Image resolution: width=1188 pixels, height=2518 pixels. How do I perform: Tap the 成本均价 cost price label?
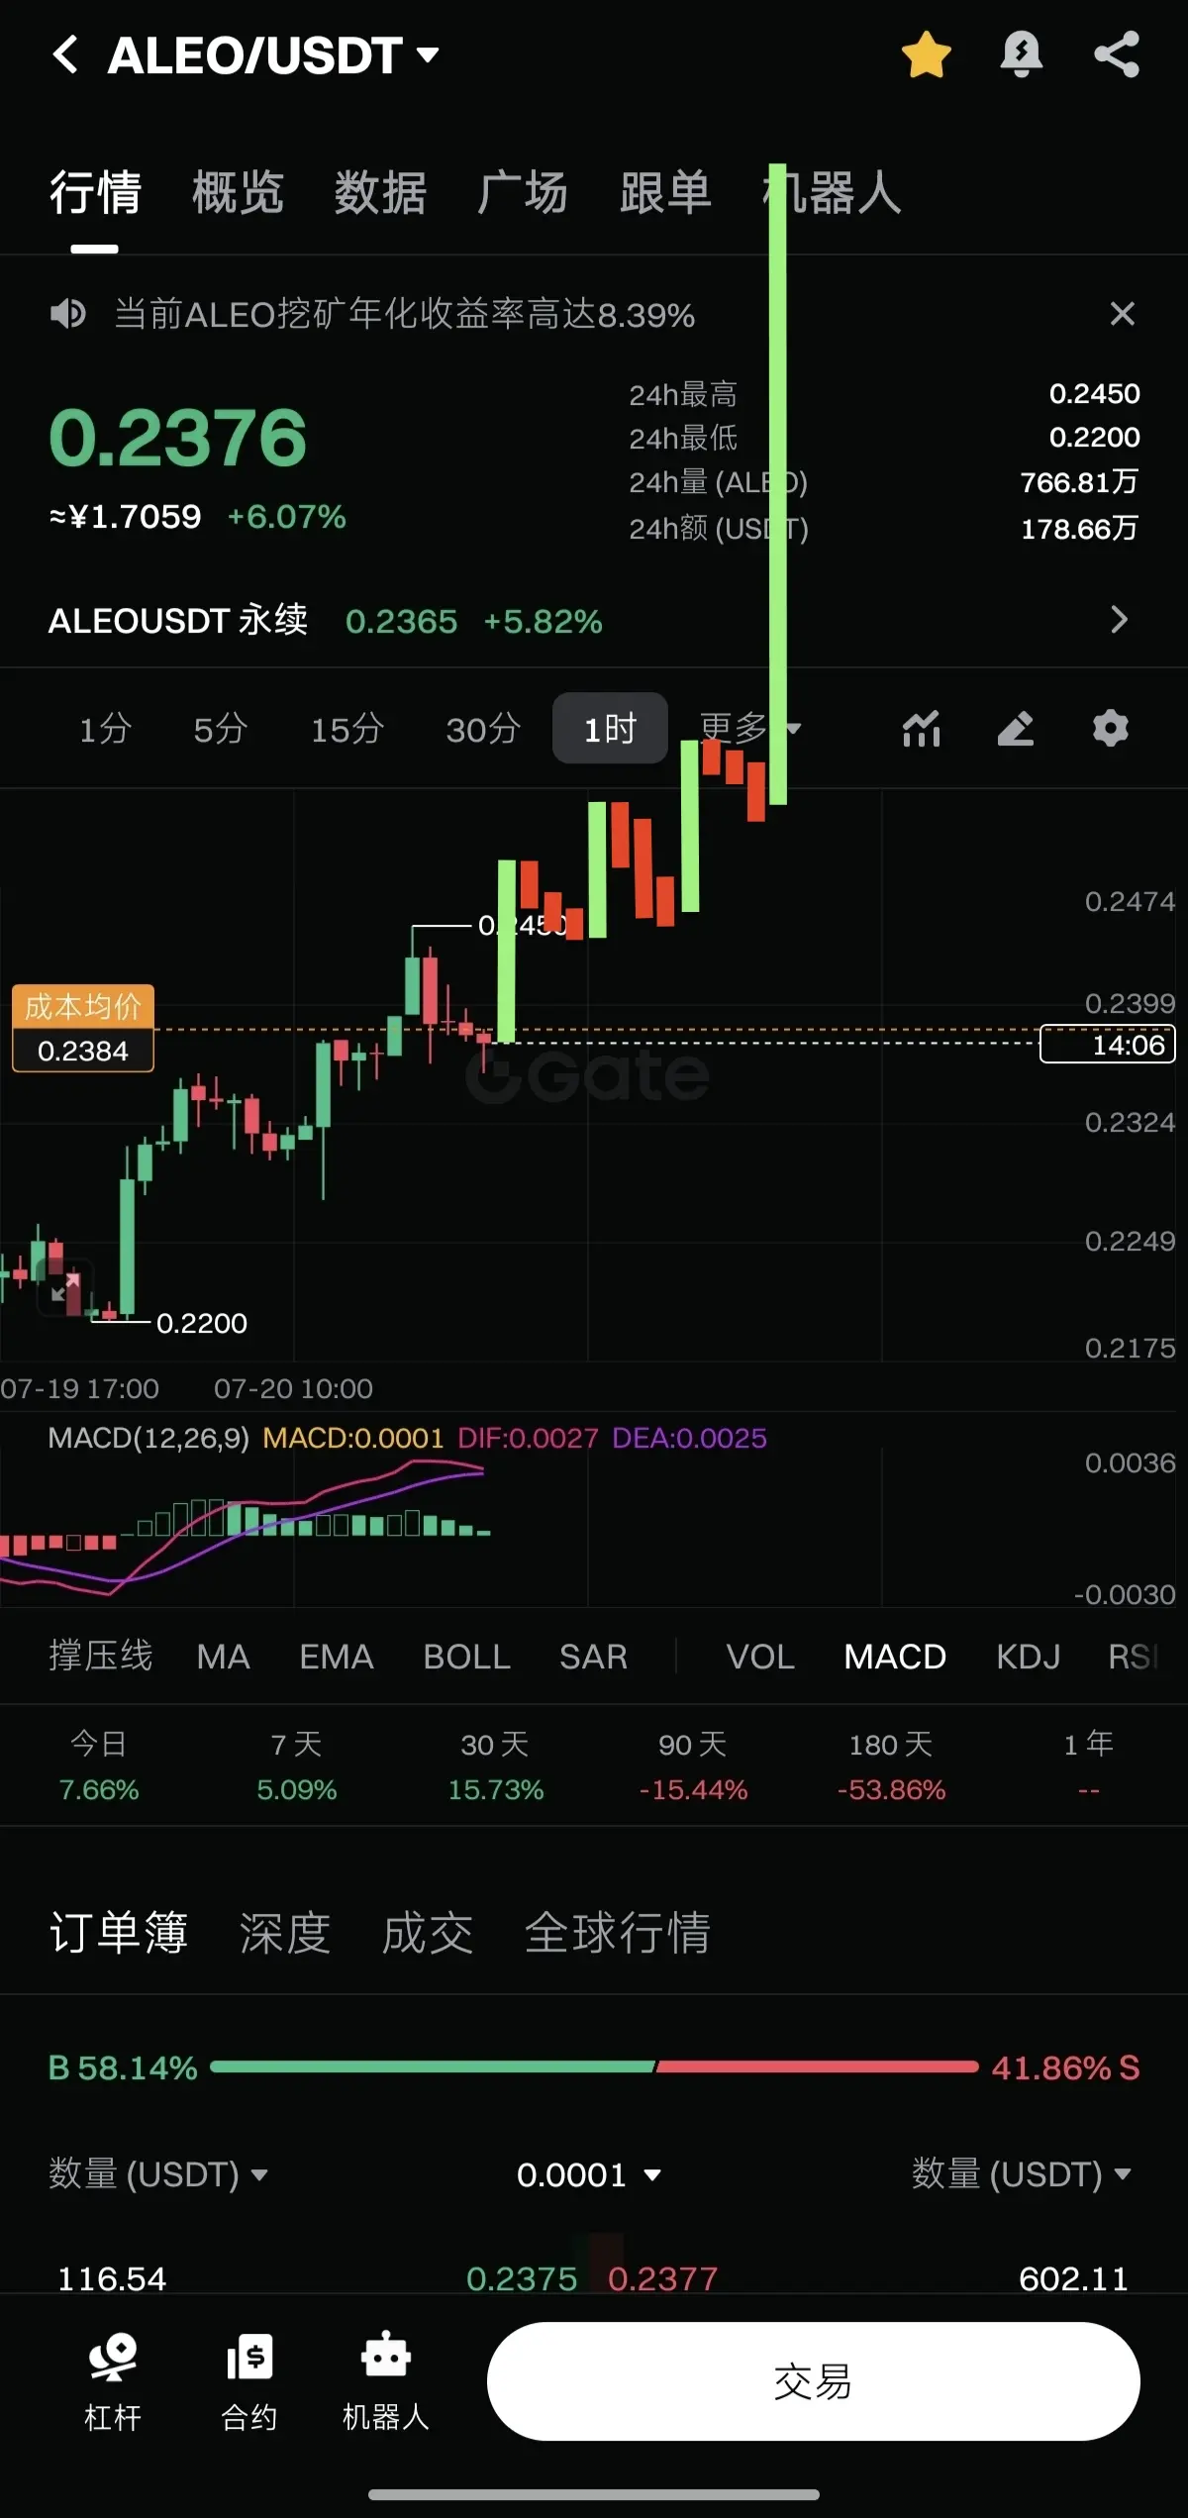point(83,1028)
